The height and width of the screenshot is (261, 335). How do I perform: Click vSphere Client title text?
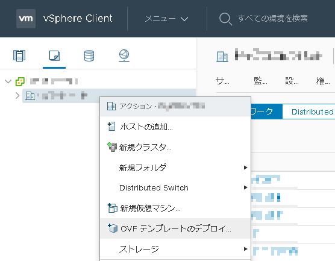78,19
